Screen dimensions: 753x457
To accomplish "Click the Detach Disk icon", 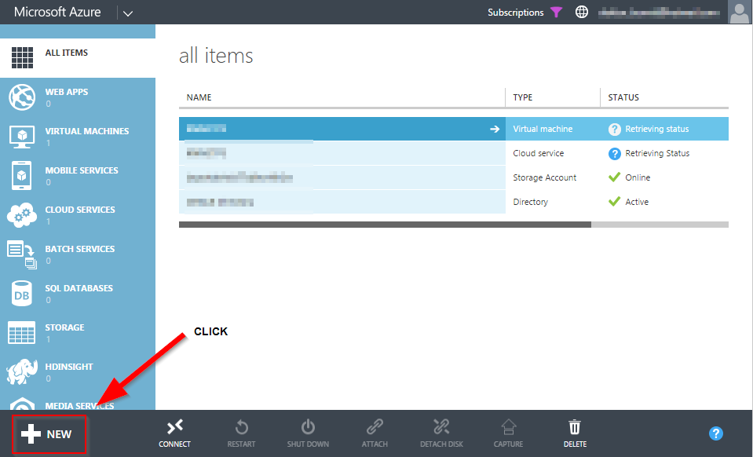I will tap(441, 426).
